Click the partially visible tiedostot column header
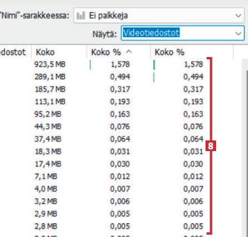 pos(15,52)
